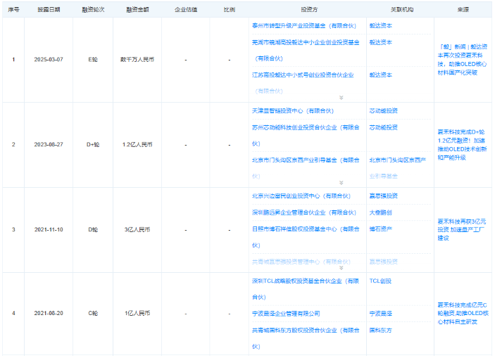Select the amount cell 数千万人民币
Image resolution: width=495 pixels, height=358 pixels.
coord(137,60)
